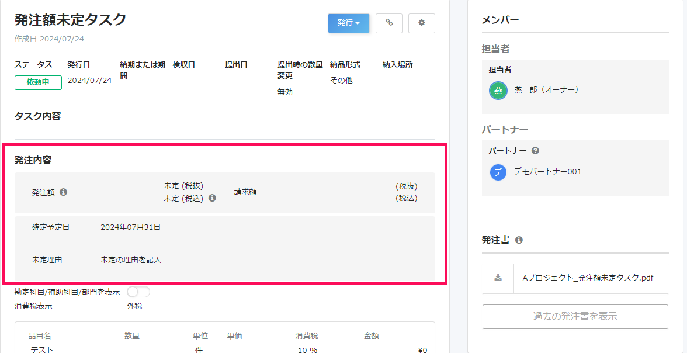Click info icon beside 未定 (税込)
Image resolution: width=687 pixels, height=353 pixels.
pos(212,198)
